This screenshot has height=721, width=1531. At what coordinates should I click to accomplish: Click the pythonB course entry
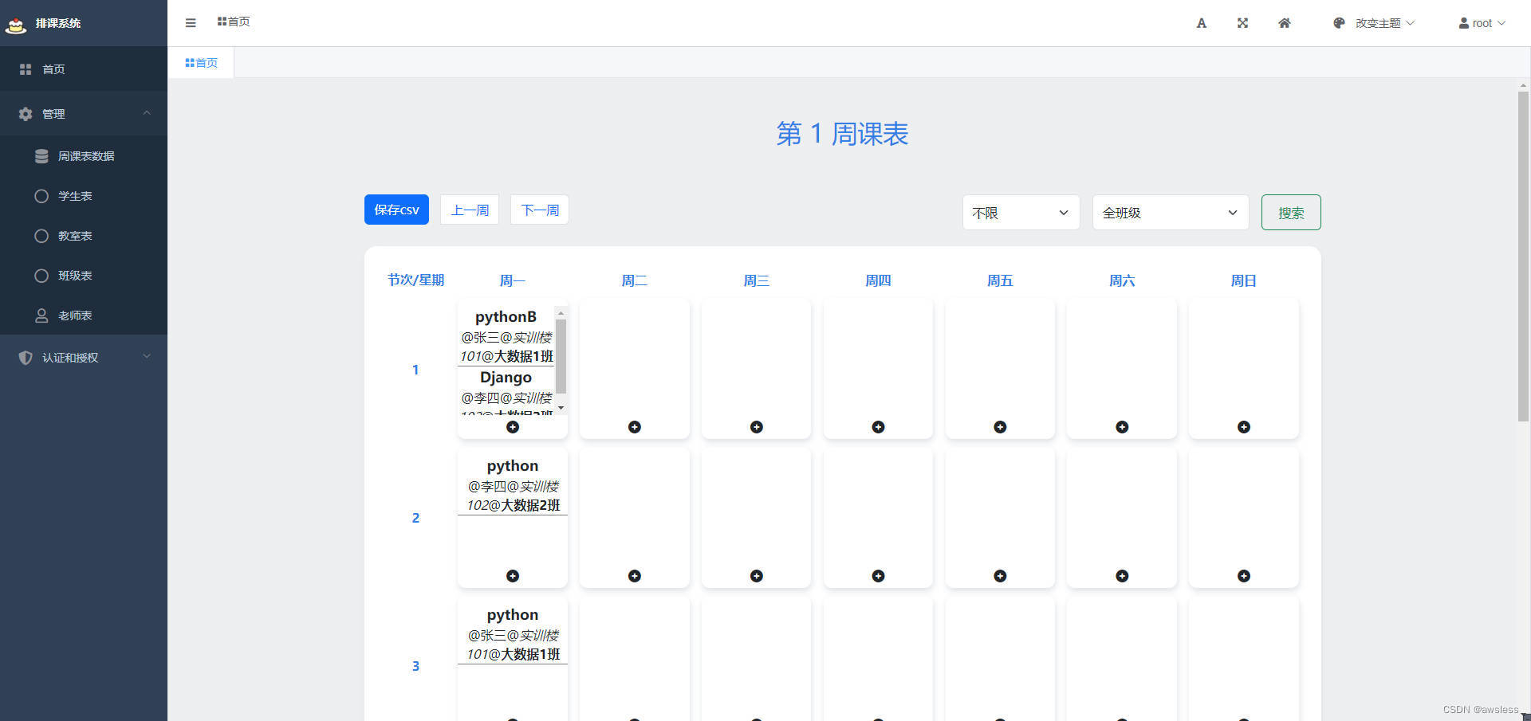tap(506, 336)
